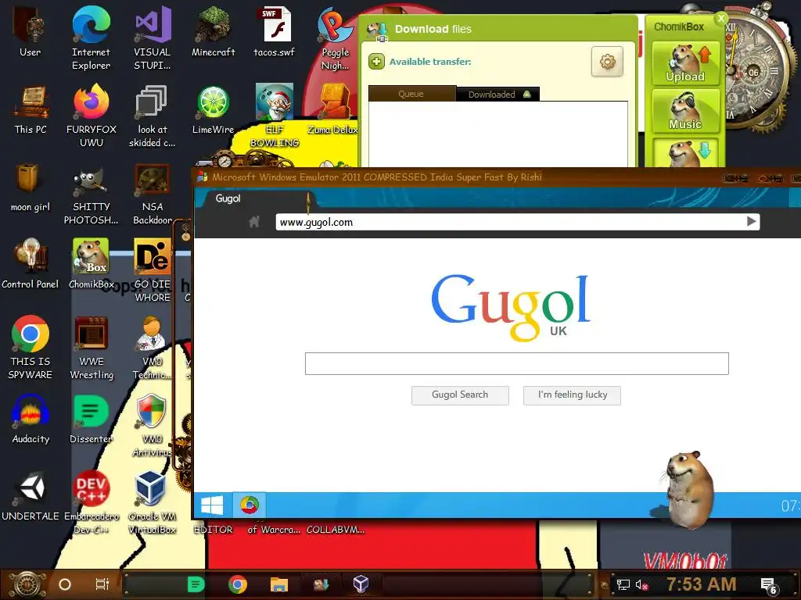801x600 pixels.
Task: Click the Gugol logo on the page
Action: (x=511, y=308)
